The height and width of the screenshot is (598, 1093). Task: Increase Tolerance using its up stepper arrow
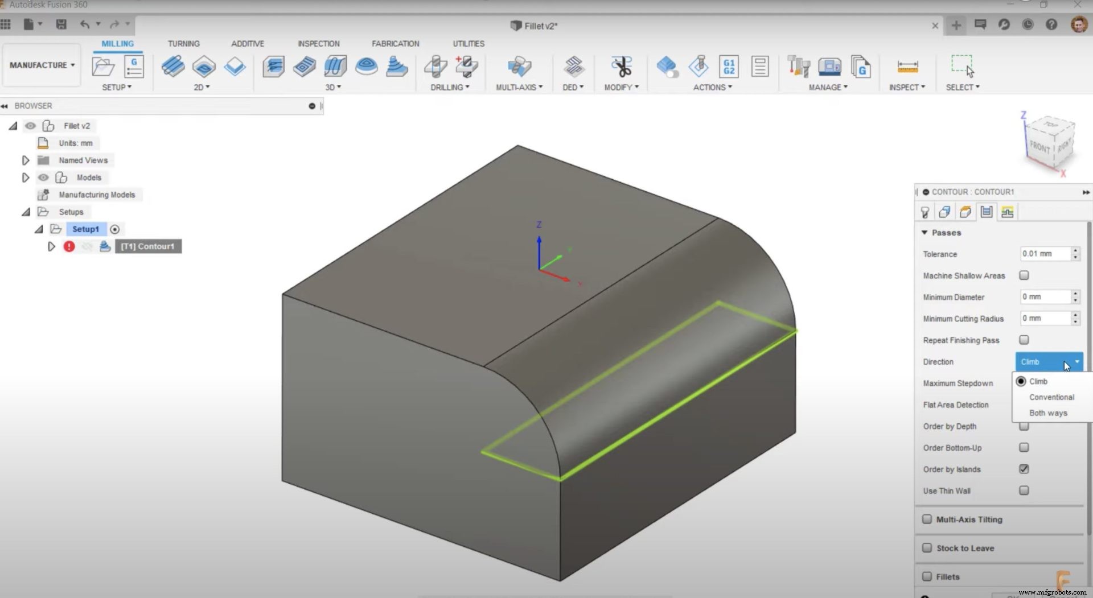[x=1075, y=251]
